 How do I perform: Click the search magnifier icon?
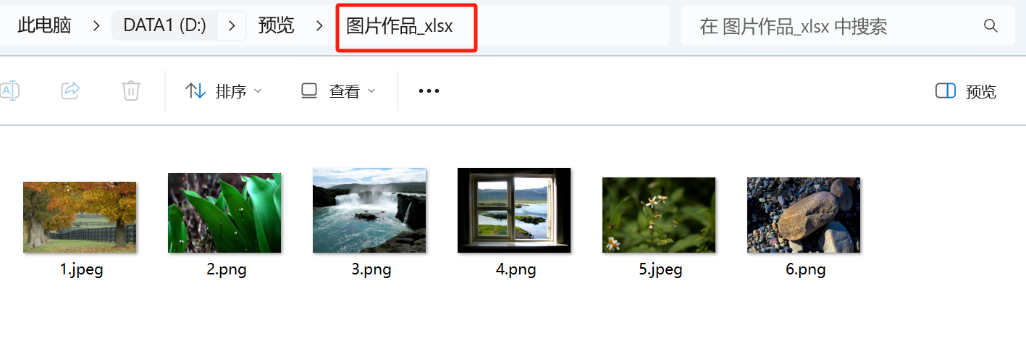991,26
